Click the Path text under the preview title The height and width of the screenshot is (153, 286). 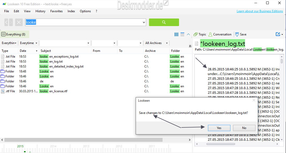(x=239, y=50)
